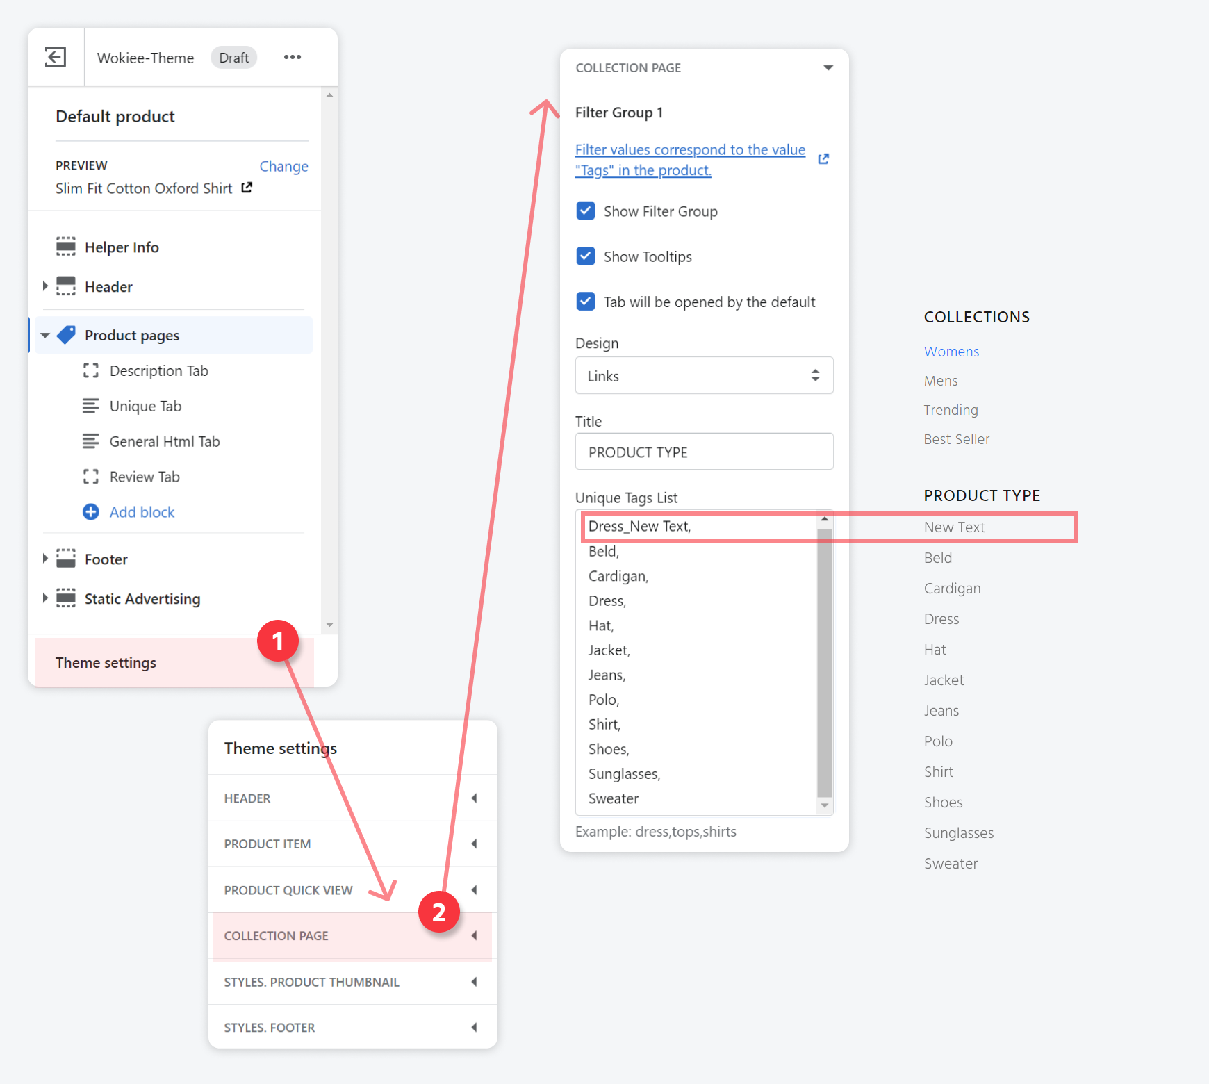Click the exit editor back arrow icon
Screen dimensions: 1209x1084
(56, 57)
